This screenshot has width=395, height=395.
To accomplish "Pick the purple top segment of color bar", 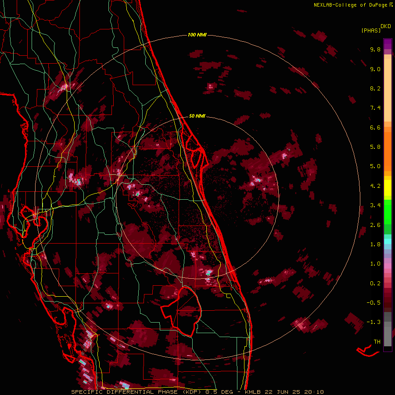I will (388, 44).
